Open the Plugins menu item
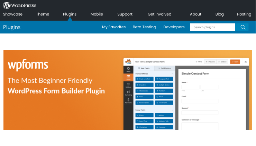Viewport: 256px width, 146px height. pyautogui.click(x=70, y=14)
